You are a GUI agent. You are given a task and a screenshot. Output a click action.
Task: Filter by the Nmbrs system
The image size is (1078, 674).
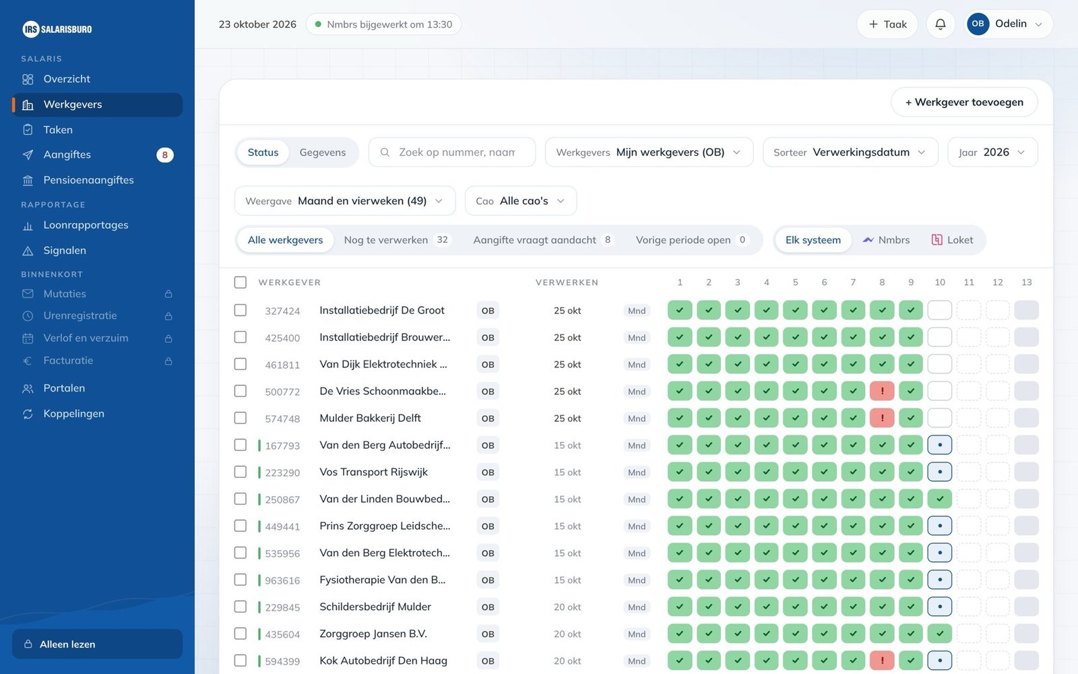click(x=886, y=240)
